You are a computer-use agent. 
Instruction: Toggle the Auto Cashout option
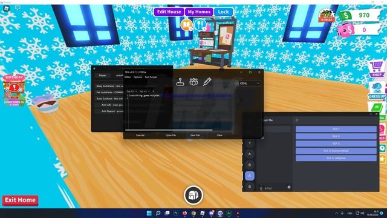click(109, 99)
